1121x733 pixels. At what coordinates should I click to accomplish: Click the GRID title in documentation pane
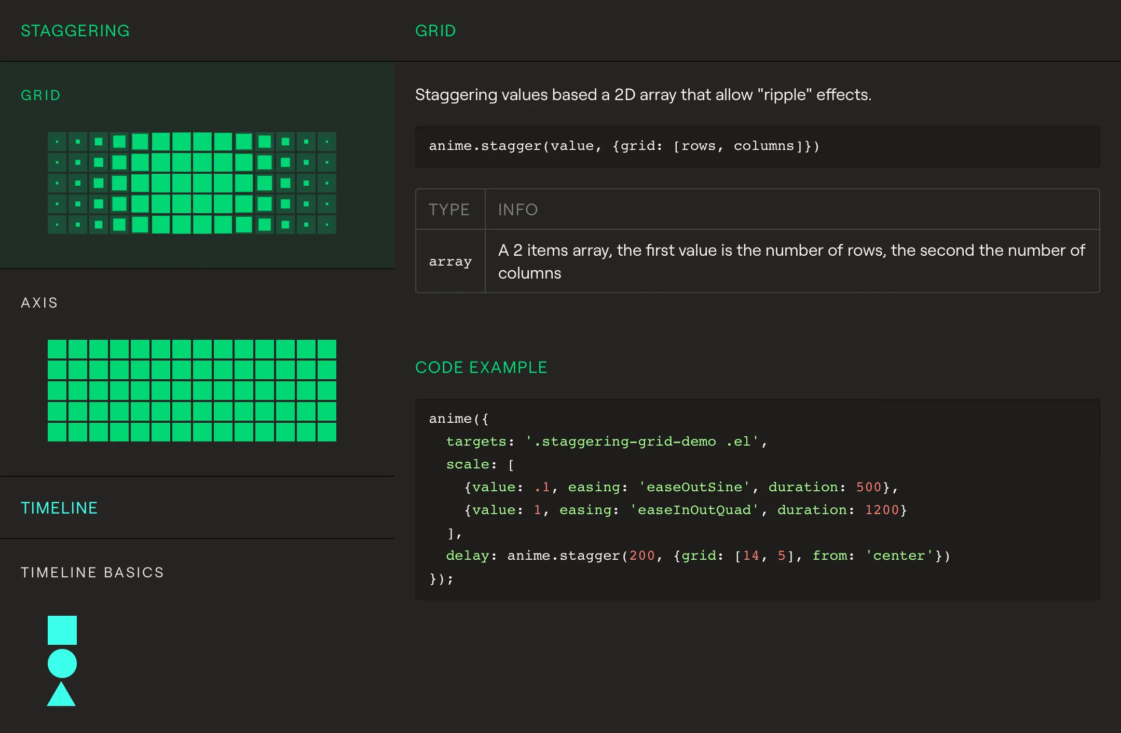pyautogui.click(x=435, y=31)
